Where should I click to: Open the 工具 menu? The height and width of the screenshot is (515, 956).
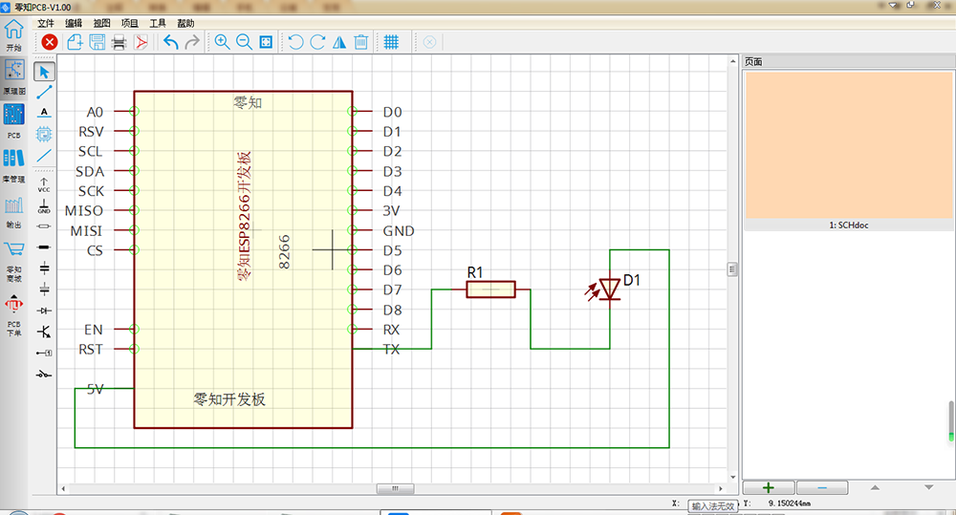(x=158, y=23)
